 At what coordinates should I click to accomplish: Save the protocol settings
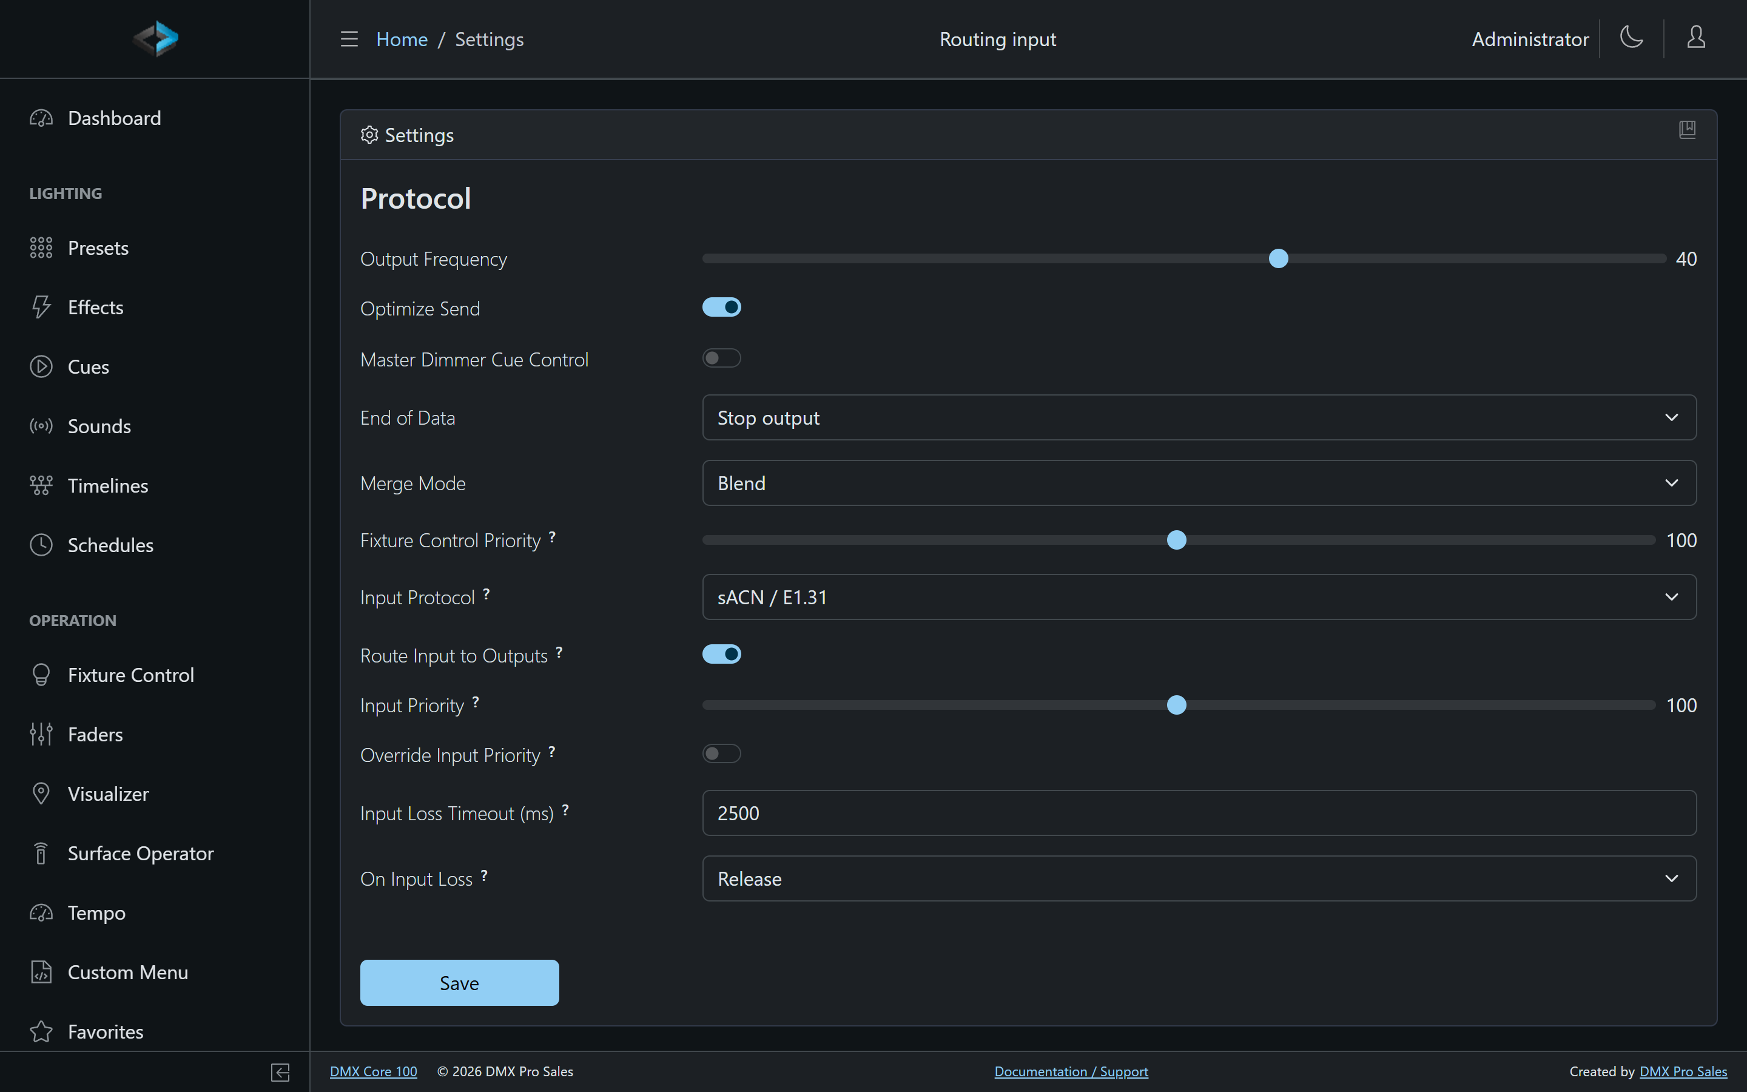click(459, 983)
